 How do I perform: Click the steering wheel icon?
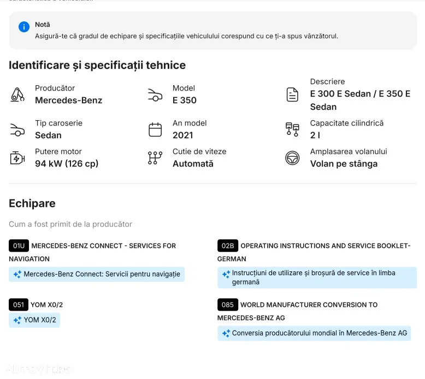(x=292, y=158)
